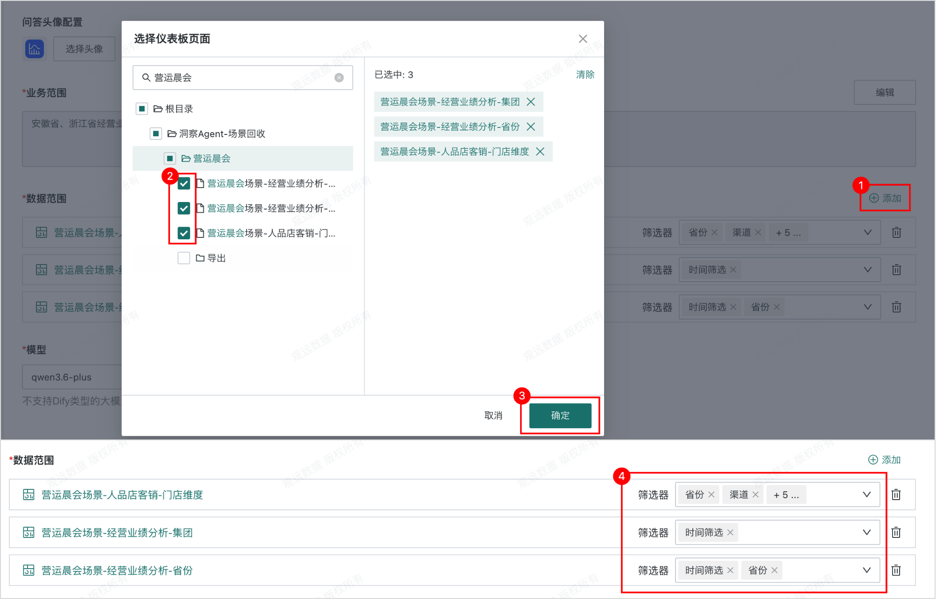This screenshot has width=936, height=599.
Task: Expand first filter dropdown in dimmed background
Action: (x=868, y=232)
